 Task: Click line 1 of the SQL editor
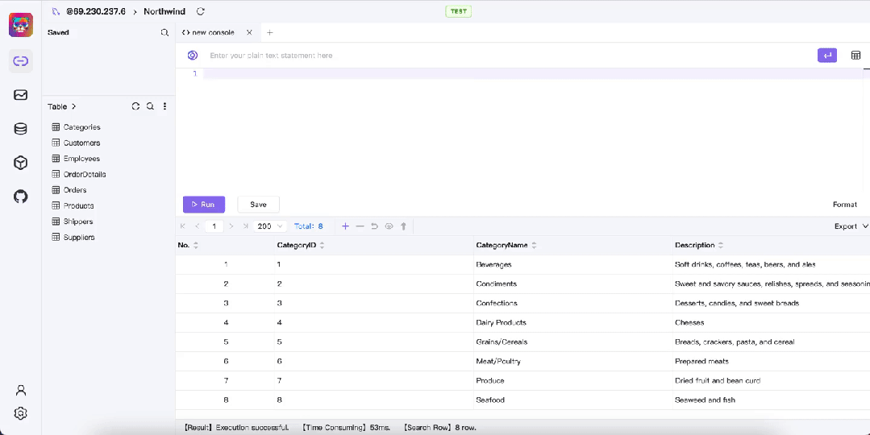point(533,73)
